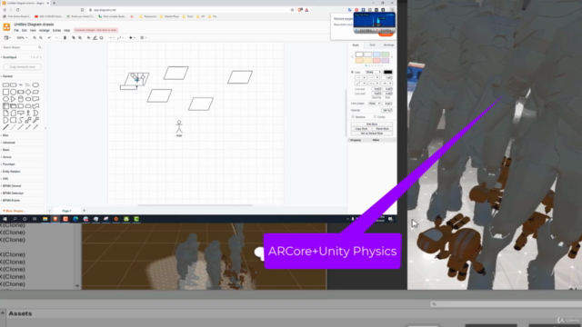Open the connection style dropdown in toolbar
This screenshot has height=327, width=582.
click(111, 38)
